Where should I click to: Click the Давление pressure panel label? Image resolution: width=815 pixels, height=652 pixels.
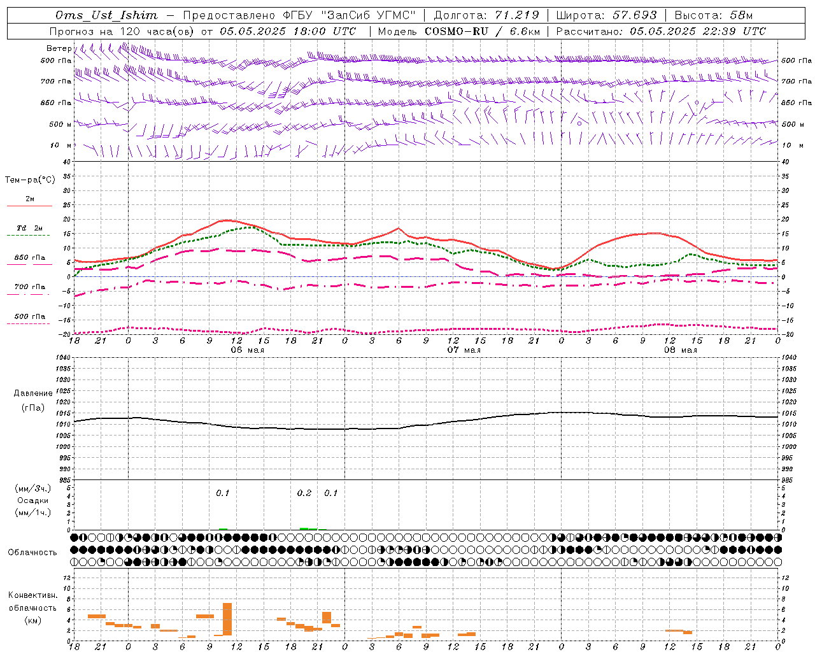(x=33, y=393)
